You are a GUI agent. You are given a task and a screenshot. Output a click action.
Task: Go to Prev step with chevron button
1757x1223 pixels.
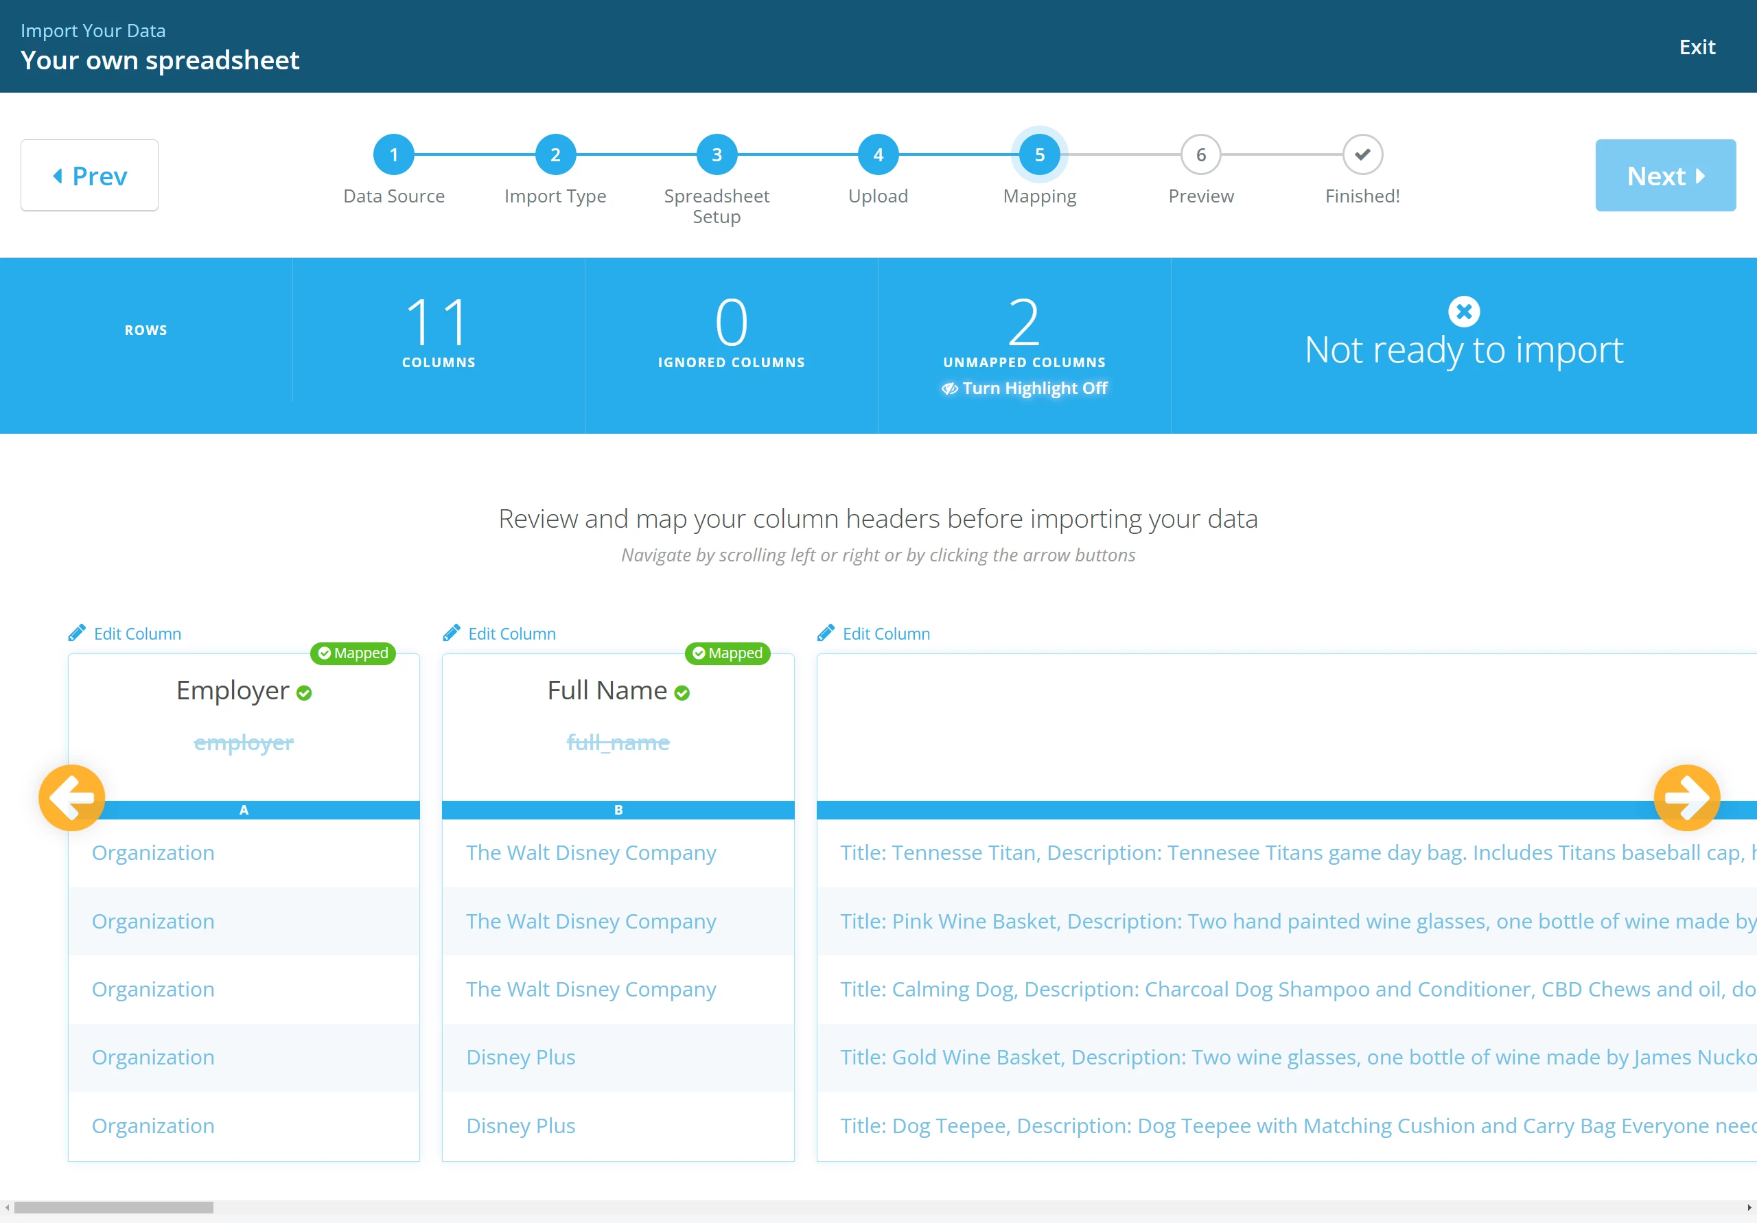pyautogui.click(x=89, y=175)
